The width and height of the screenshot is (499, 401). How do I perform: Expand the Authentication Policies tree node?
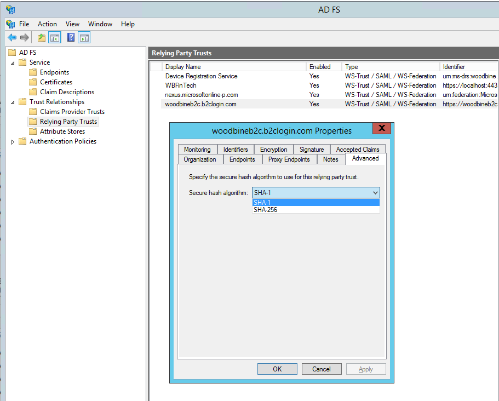click(13, 142)
